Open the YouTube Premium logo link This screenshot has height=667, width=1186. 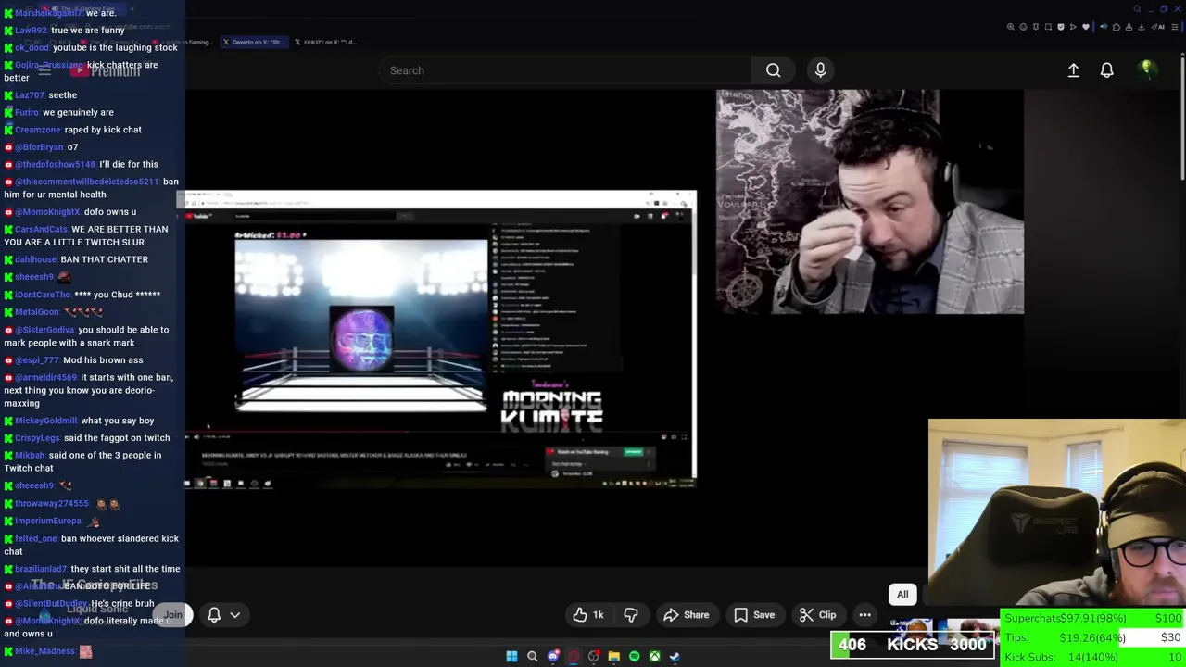click(104, 70)
